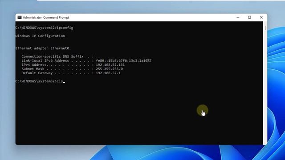Click the prompt line with 'cls'
Screen dimensions: 285x160
[40, 81]
